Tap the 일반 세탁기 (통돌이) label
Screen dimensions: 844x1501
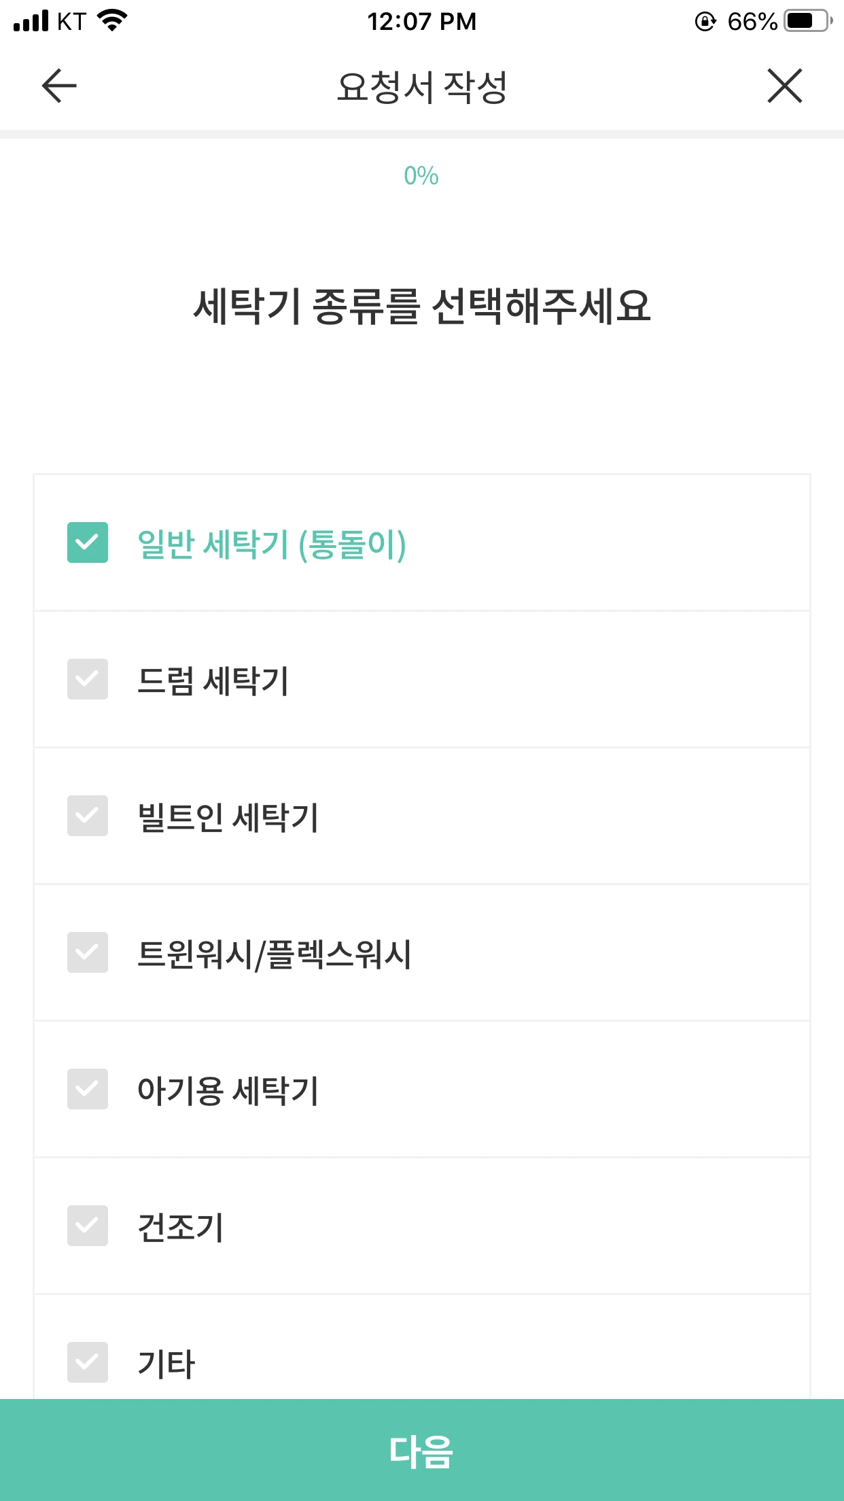tap(272, 545)
